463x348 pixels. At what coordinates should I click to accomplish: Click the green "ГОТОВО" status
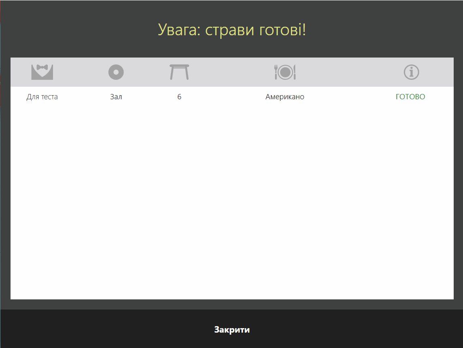point(410,97)
